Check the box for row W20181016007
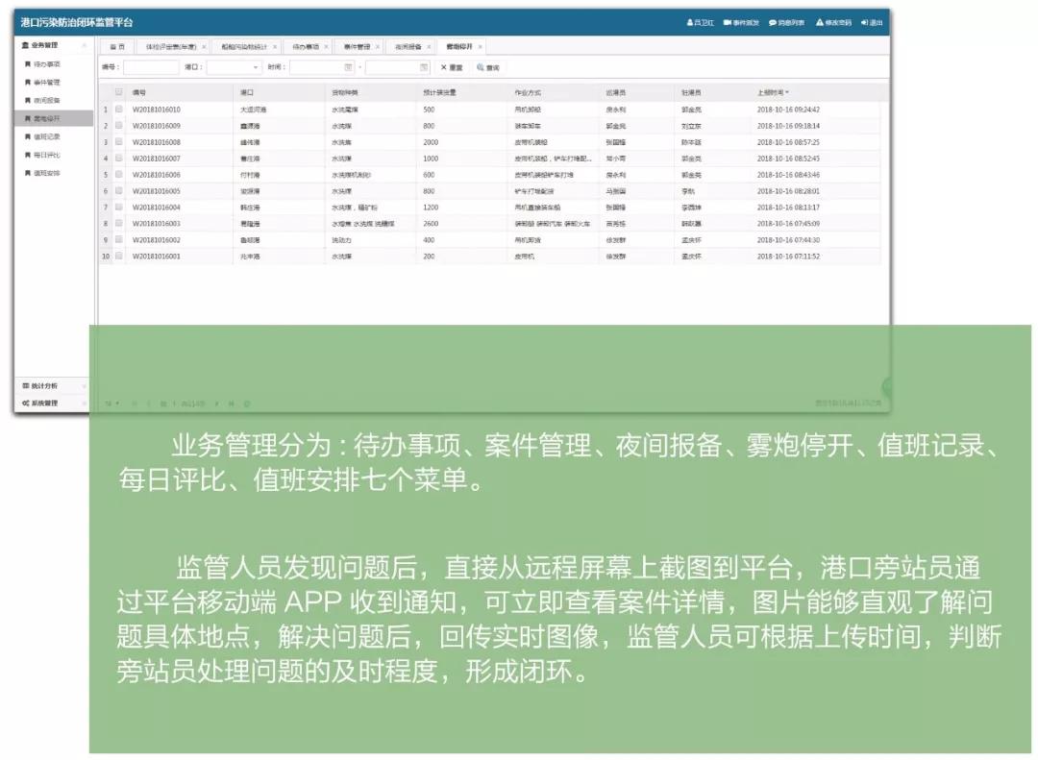The height and width of the screenshot is (760, 1038). [x=119, y=159]
